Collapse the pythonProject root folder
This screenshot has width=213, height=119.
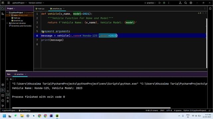coord(7,13)
